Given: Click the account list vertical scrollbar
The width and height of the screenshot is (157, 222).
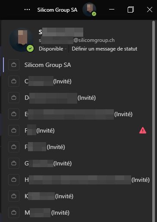Looking at the screenshot, I should pyautogui.click(x=154, y=121).
